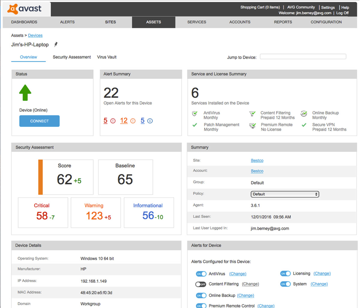Click Log Off

[342, 13]
